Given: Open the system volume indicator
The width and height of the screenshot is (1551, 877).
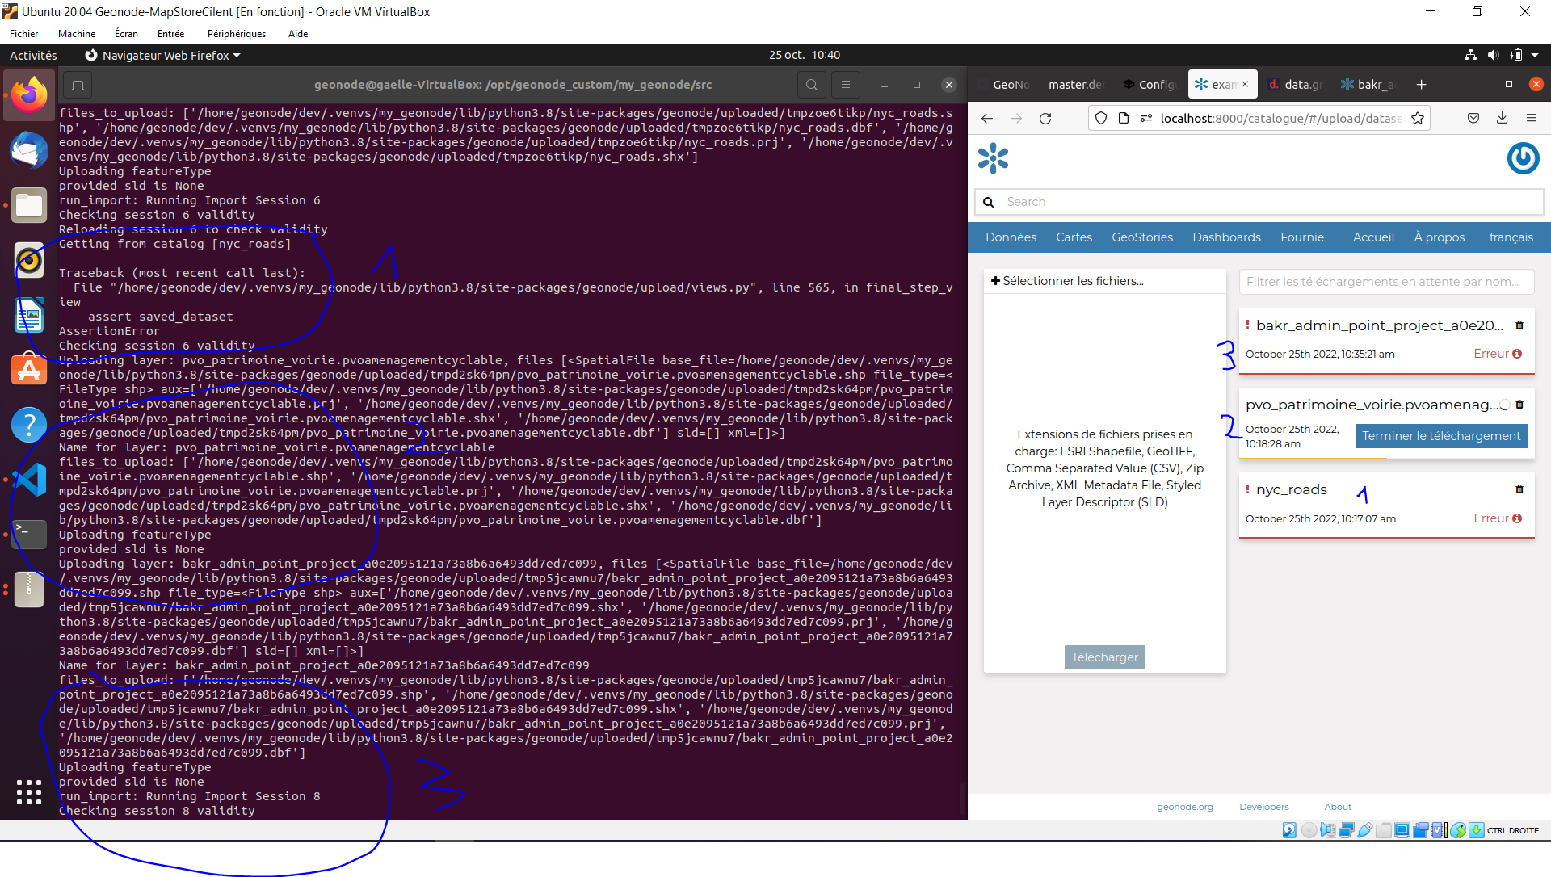Looking at the screenshot, I should pos(1493,55).
